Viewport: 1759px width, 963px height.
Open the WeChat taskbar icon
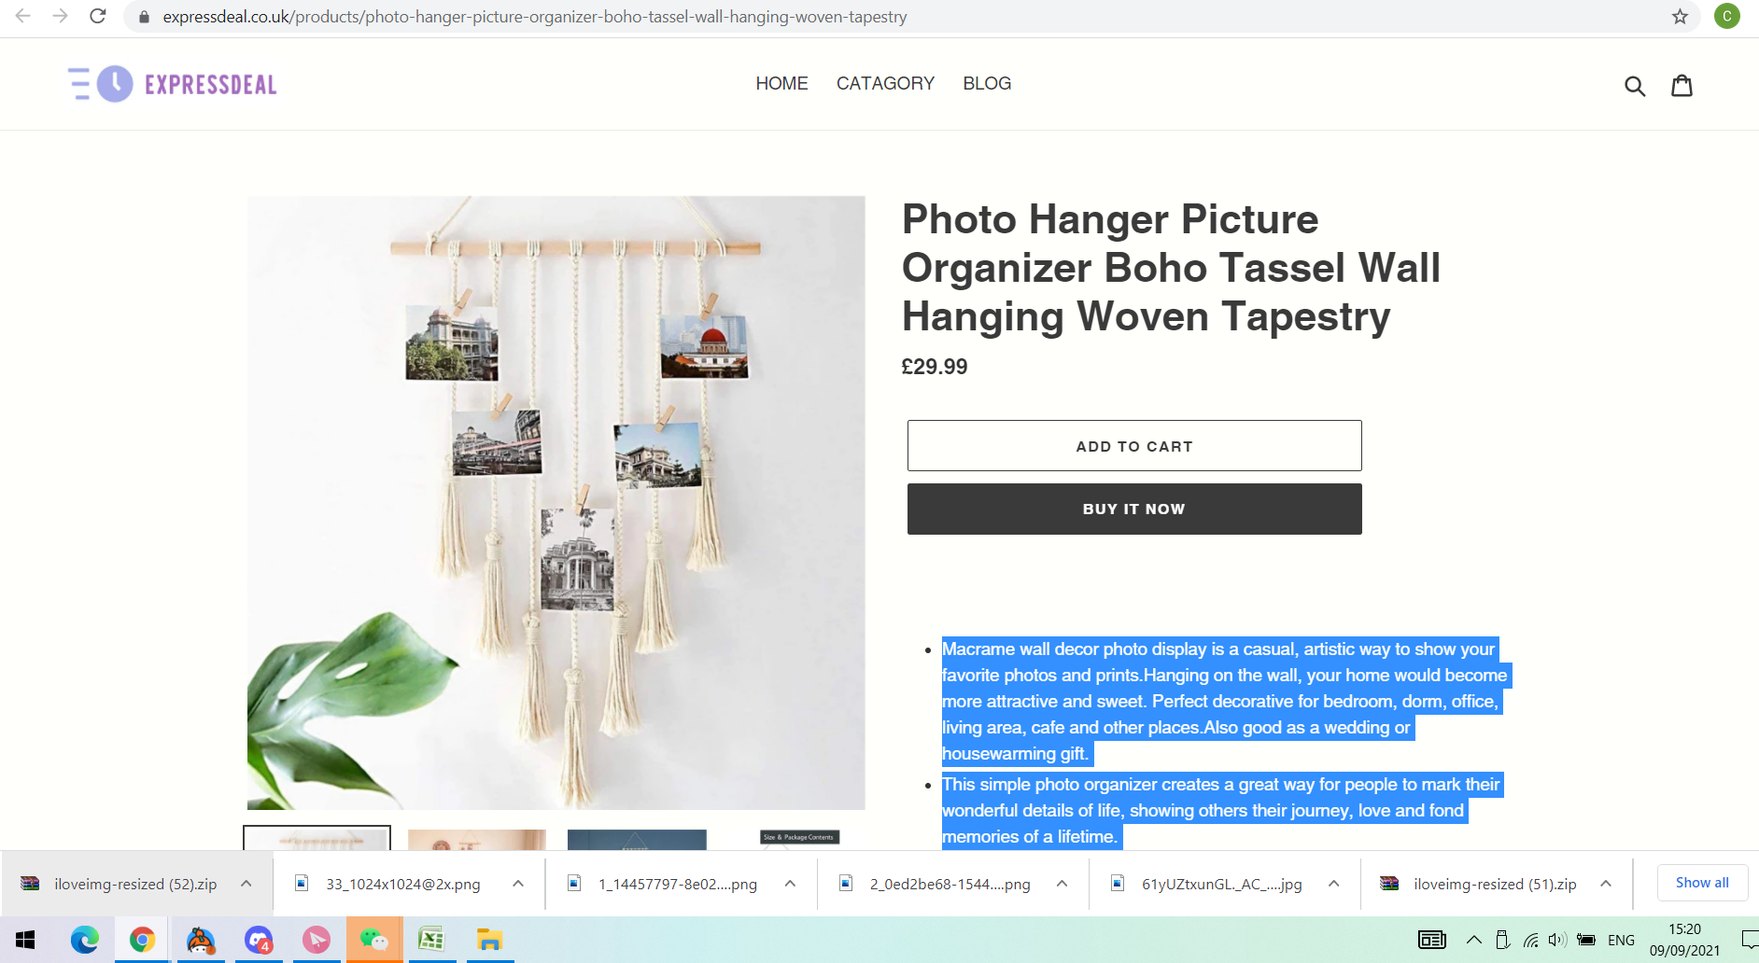tap(374, 940)
